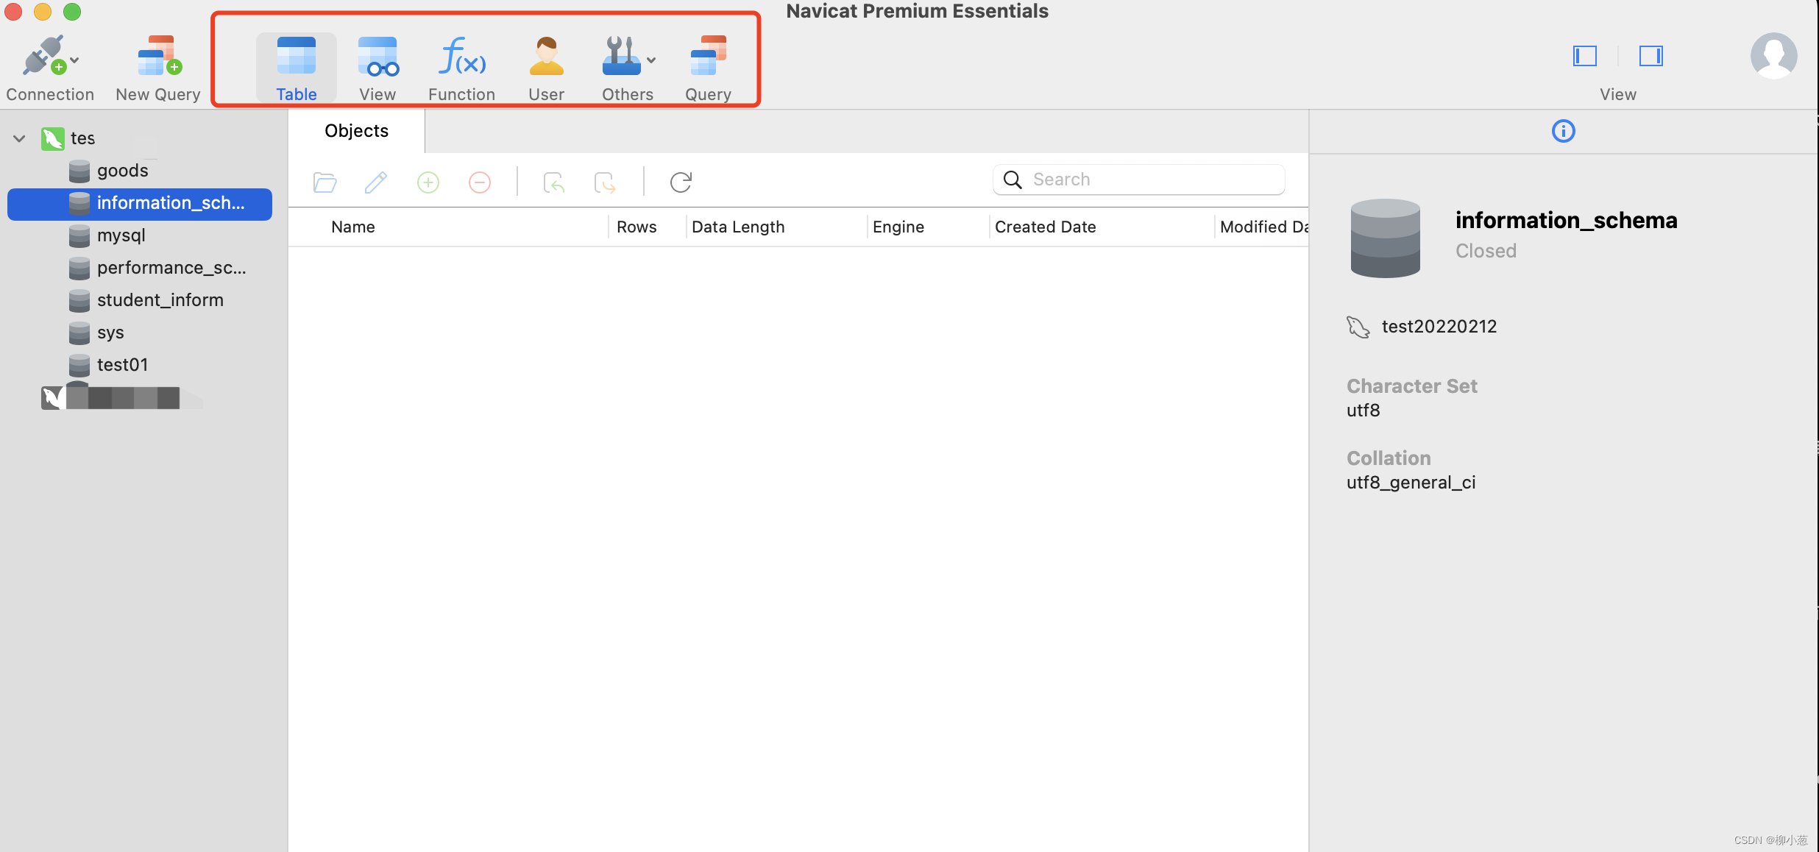The width and height of the screenshot is (1819, 852).
Task: Toggle the Objects tab view
Action: [356, 129]
